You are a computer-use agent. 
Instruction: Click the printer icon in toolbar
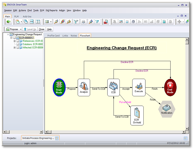click(x=84, y=22)
